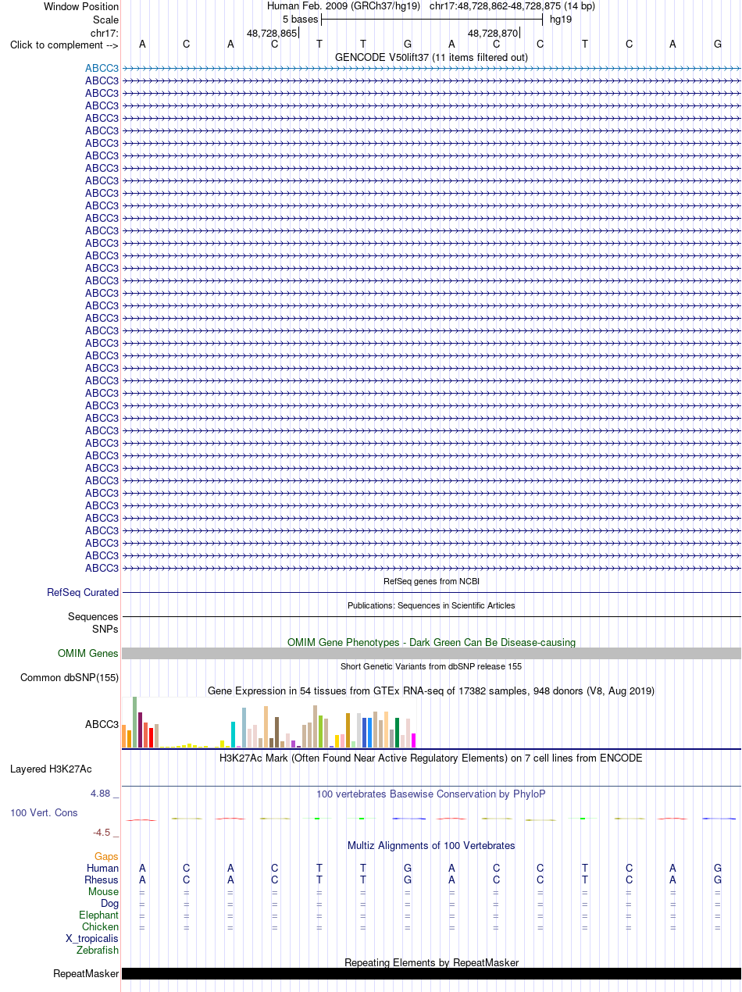
Task: Click the Gaps row label
Action: [x=106, y=857]
